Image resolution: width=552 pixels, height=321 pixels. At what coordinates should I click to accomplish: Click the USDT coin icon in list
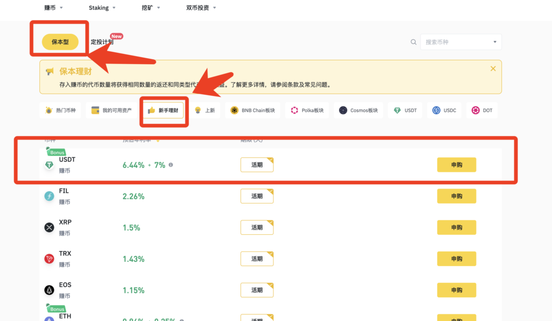[49, 165]
